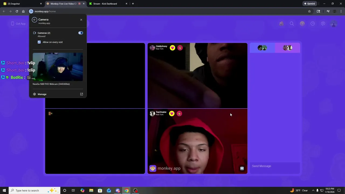Open Task View on taskbar
The width and height of the screenshot is (345, 194).
click(73, 190)
